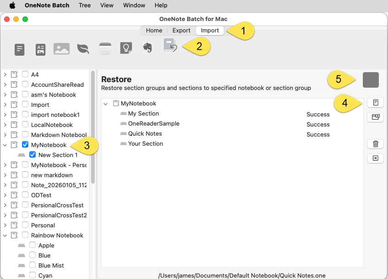Viewport: 388px width, 279px height.
Task: Switch to the Export tab
Action: click(181, 31)
